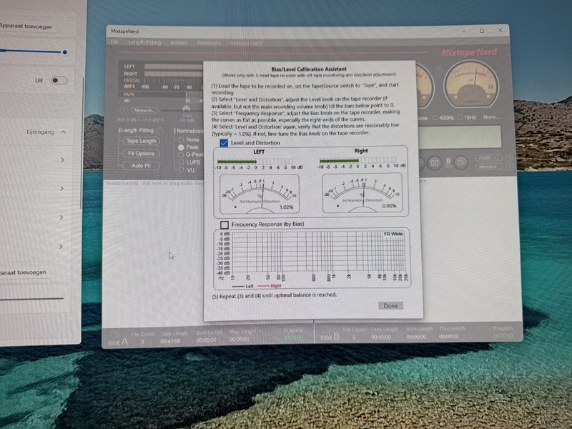This screenshot has width=572, height=429.
Task: Click the help icon left of the right VU meter
Action: pos(438,69)
